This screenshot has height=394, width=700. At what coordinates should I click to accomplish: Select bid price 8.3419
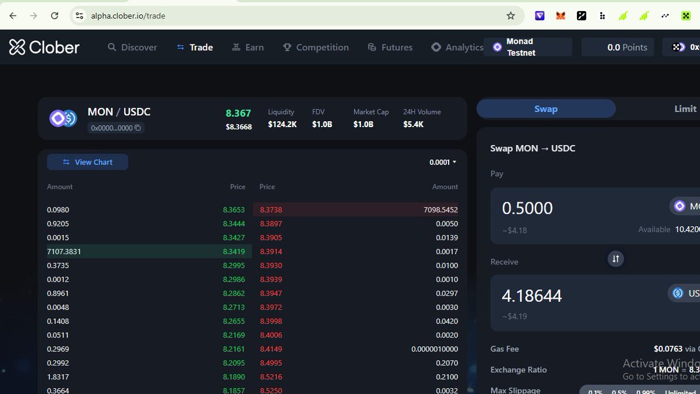(x=233, y=251)
